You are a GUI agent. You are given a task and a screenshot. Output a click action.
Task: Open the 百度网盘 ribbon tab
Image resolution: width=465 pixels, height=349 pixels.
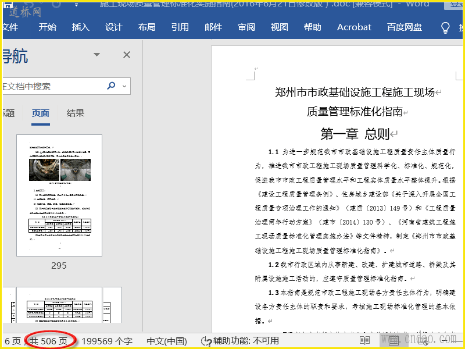405,27
